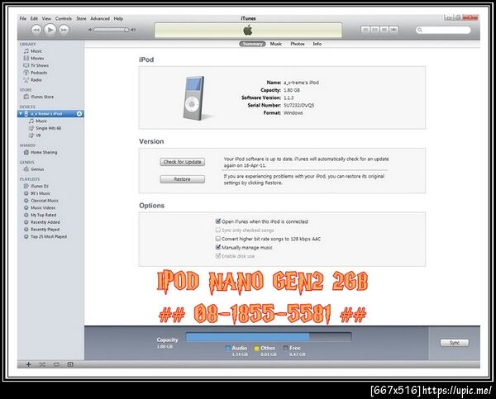Open the View menu
Image resolution: width=496 pixels, height=399 pixels.
click(46, 19)
